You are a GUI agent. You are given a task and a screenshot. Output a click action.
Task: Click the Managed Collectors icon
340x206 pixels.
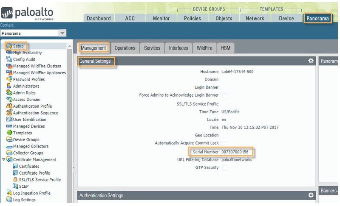click(x=9, y=147)
